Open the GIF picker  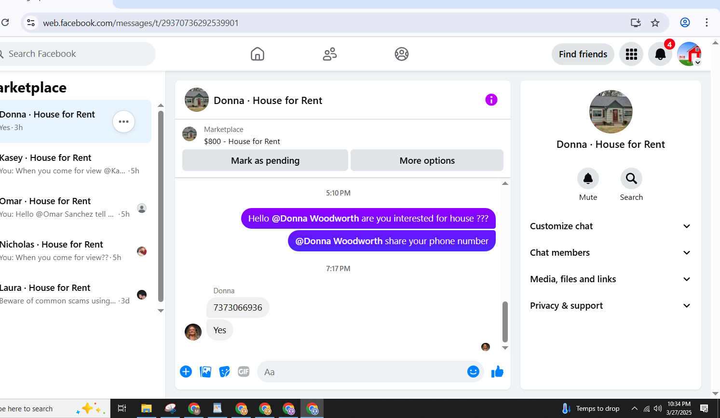pos(244,372)
